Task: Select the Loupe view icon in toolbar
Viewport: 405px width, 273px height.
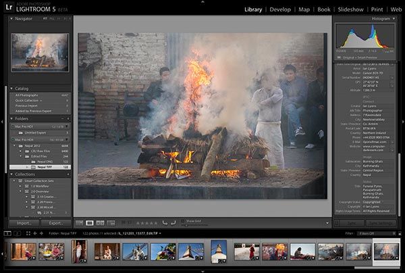Action: click(x=89, y=222)
